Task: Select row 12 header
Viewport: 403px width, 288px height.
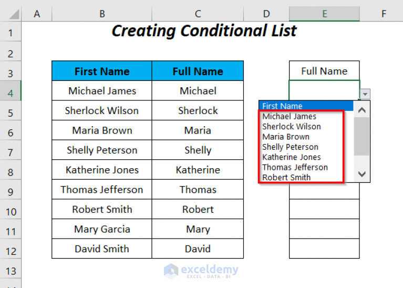Action: [x=11, y=249]
